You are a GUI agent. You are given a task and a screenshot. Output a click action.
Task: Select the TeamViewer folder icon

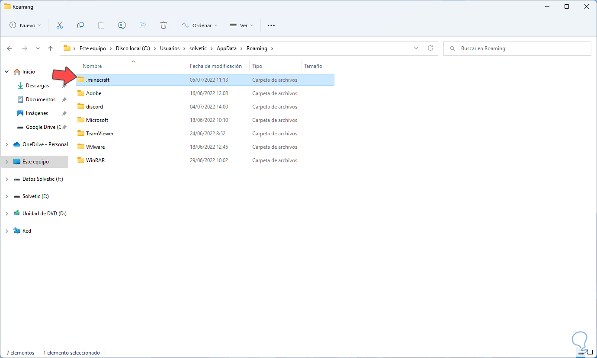tap(81, 133)
